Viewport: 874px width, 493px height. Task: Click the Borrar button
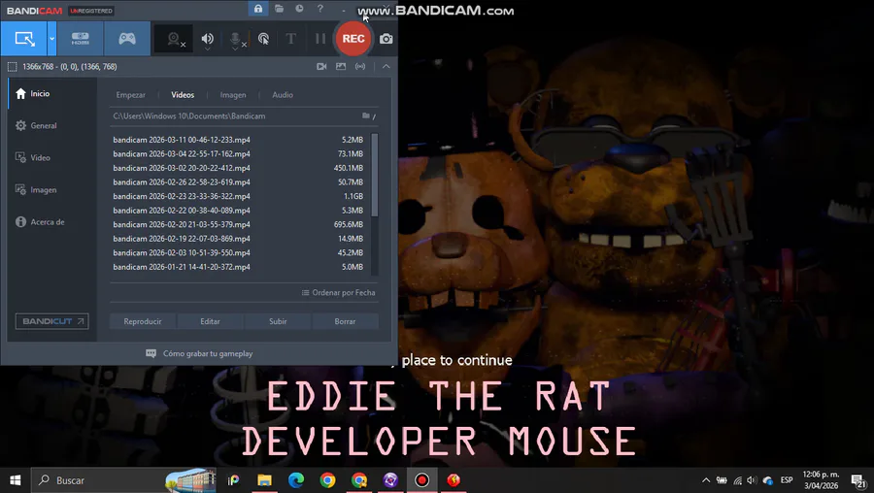(x=345, y=321)
